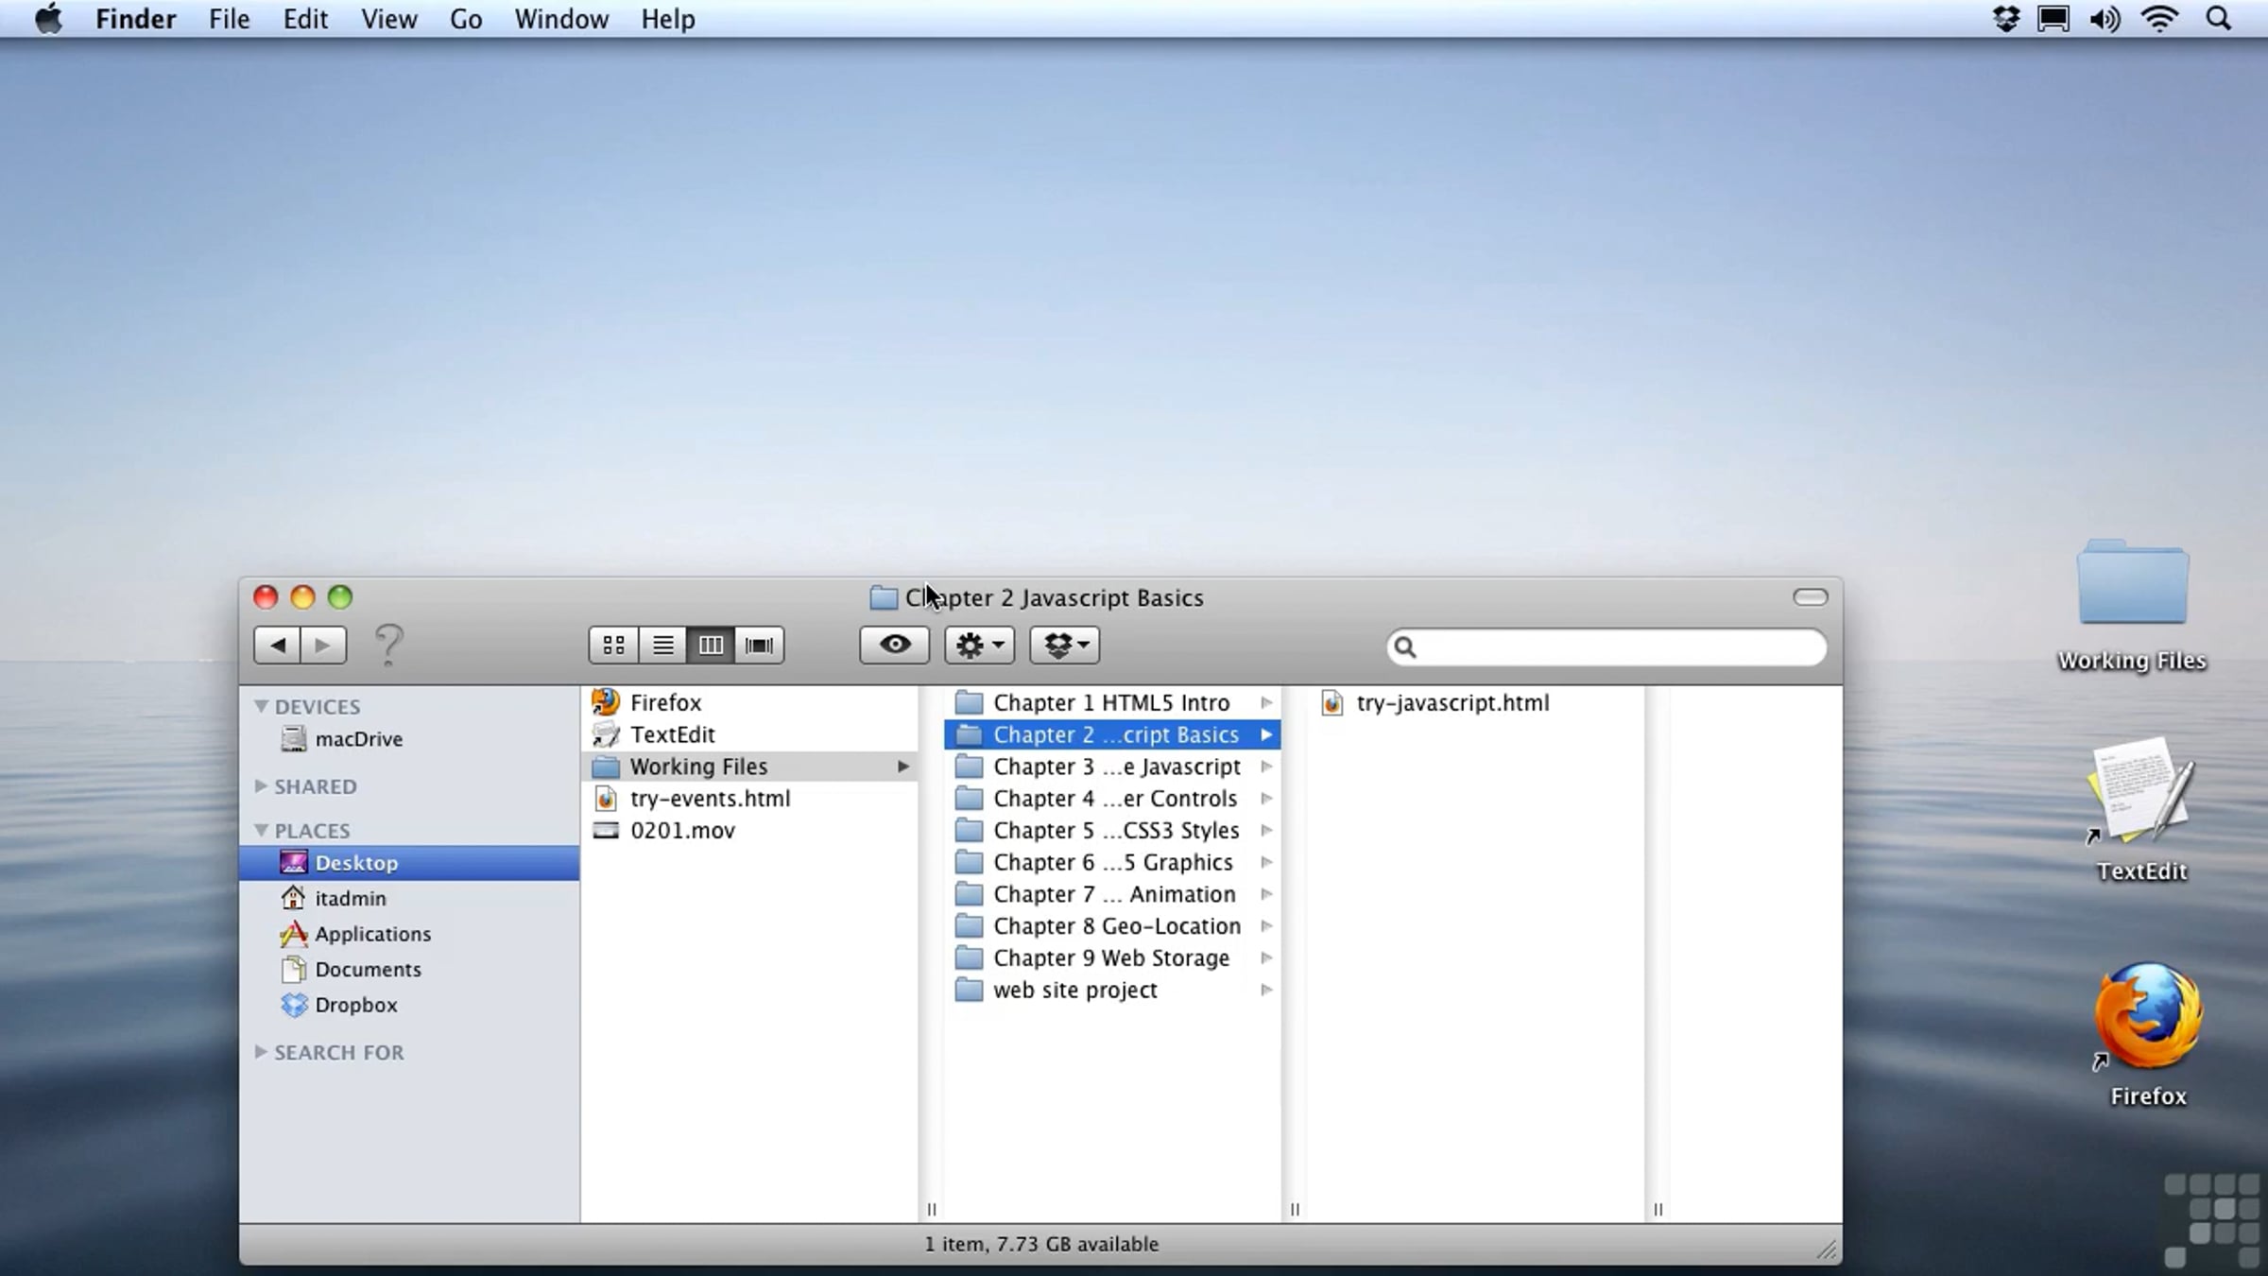Expand the SHARED sidebar section
The width and height of the screenshot is (2268, 1276).
(x=262, y=785)
